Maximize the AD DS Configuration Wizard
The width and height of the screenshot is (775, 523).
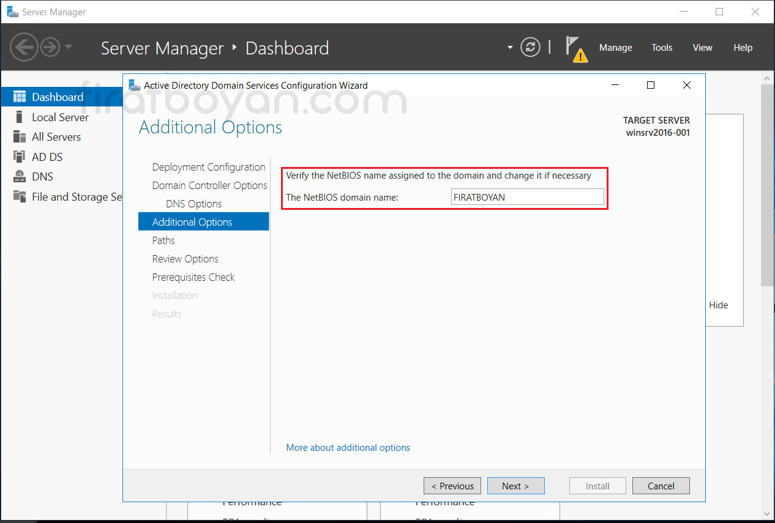pyautogui.click(x=651, y=85)
